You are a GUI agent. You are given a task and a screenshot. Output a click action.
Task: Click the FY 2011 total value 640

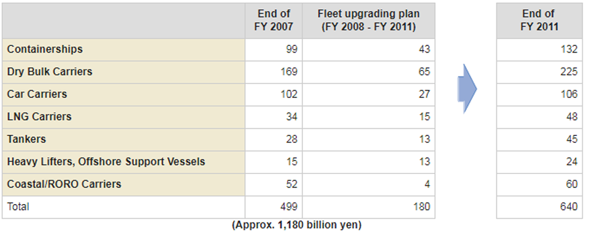[x=568, y=206]
